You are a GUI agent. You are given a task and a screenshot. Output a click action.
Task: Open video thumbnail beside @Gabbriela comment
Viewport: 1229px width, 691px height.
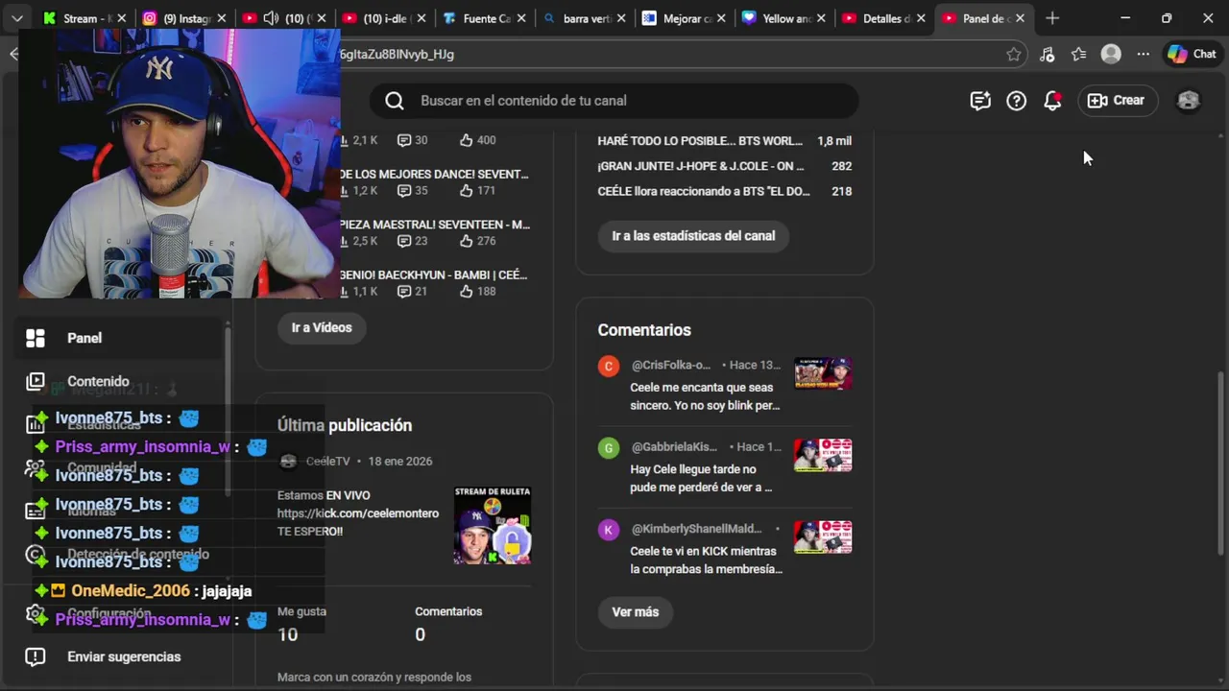823,455
